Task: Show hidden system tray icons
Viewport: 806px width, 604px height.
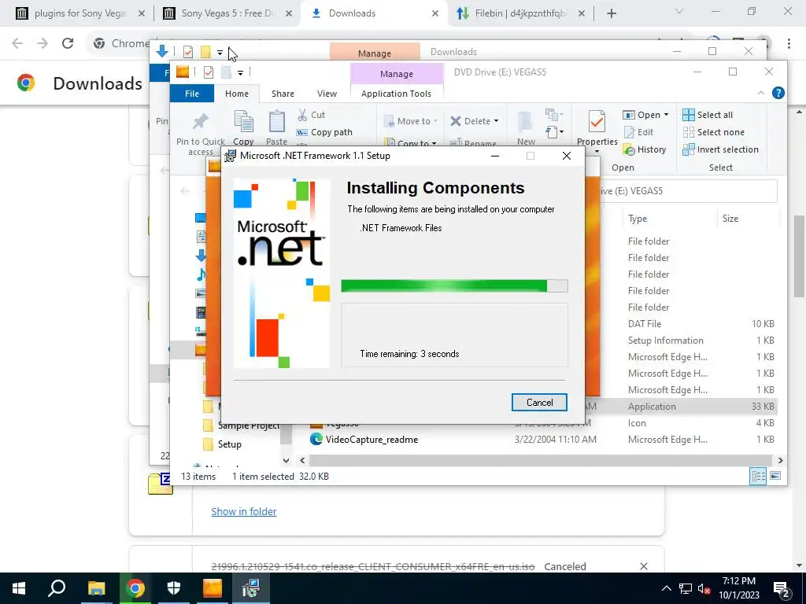Action: click(666, 588)
